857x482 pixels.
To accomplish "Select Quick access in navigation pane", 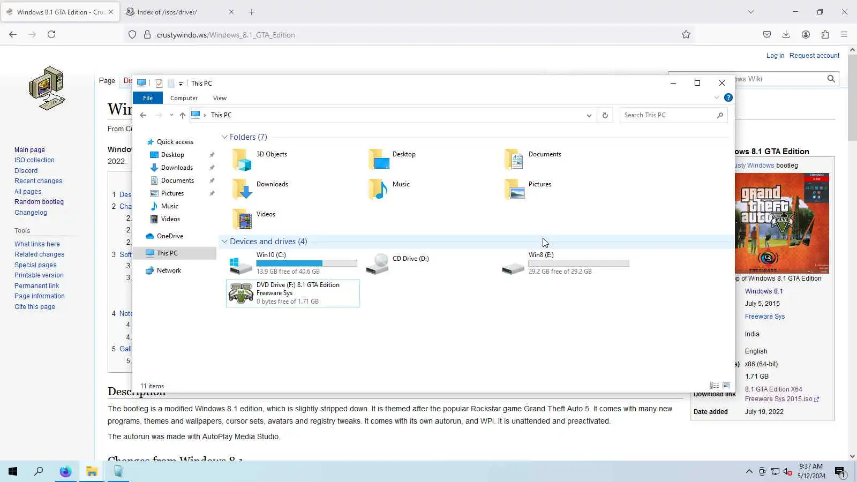I will tap(175, 142).
